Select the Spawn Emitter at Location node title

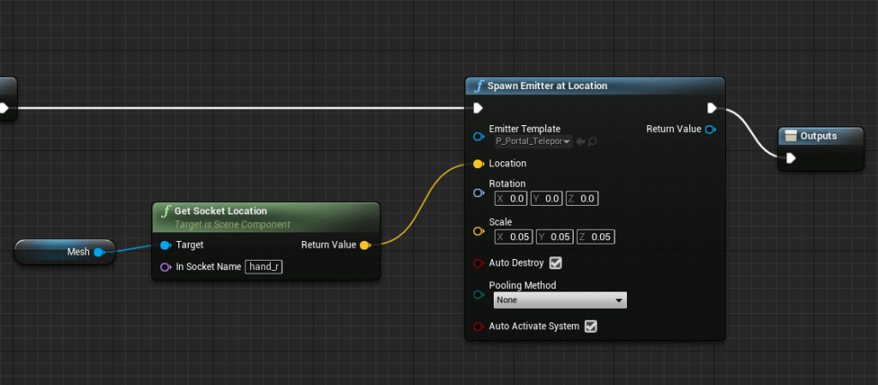[x=547, y=86]
